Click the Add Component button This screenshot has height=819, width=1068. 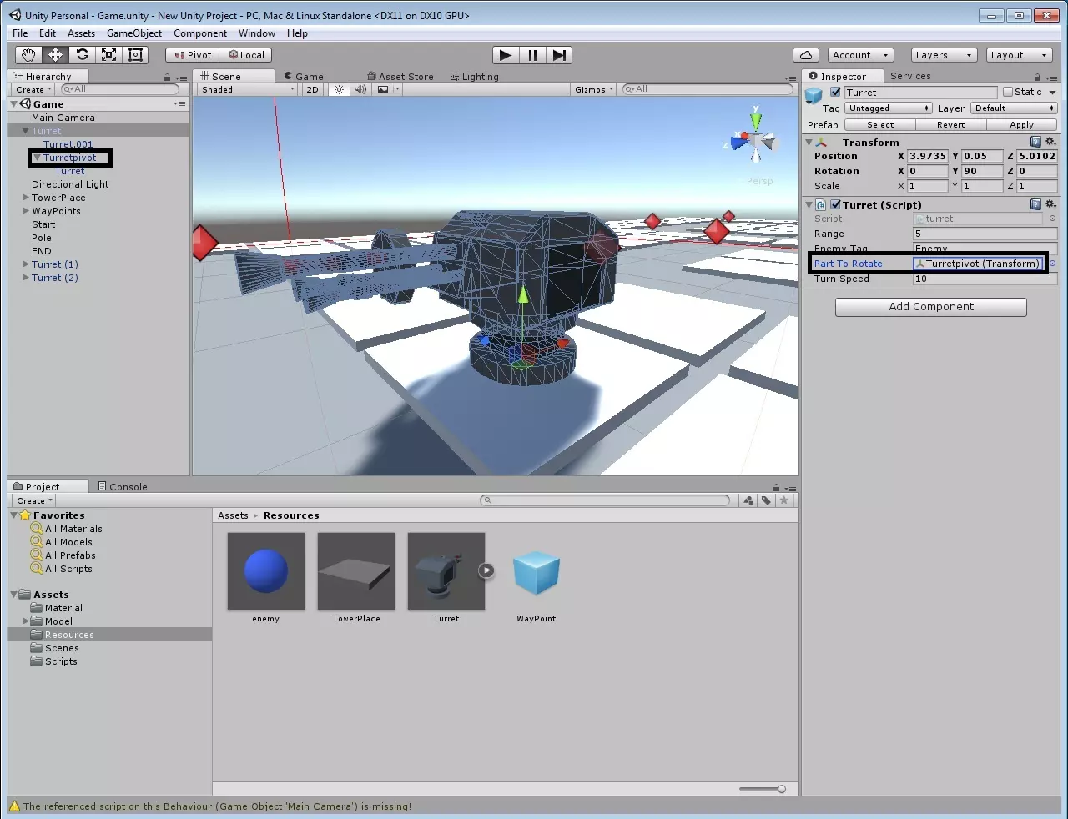point(930,307)
